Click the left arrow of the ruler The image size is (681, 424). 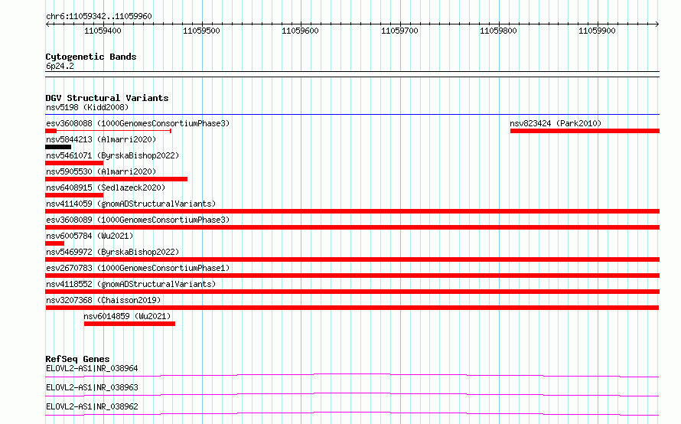coord(47,24)
